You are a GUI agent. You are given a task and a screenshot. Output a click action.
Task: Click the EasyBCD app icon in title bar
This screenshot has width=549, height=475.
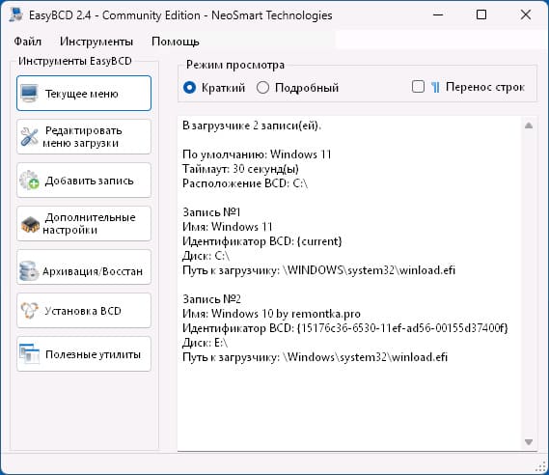click(x=16, y=14)
